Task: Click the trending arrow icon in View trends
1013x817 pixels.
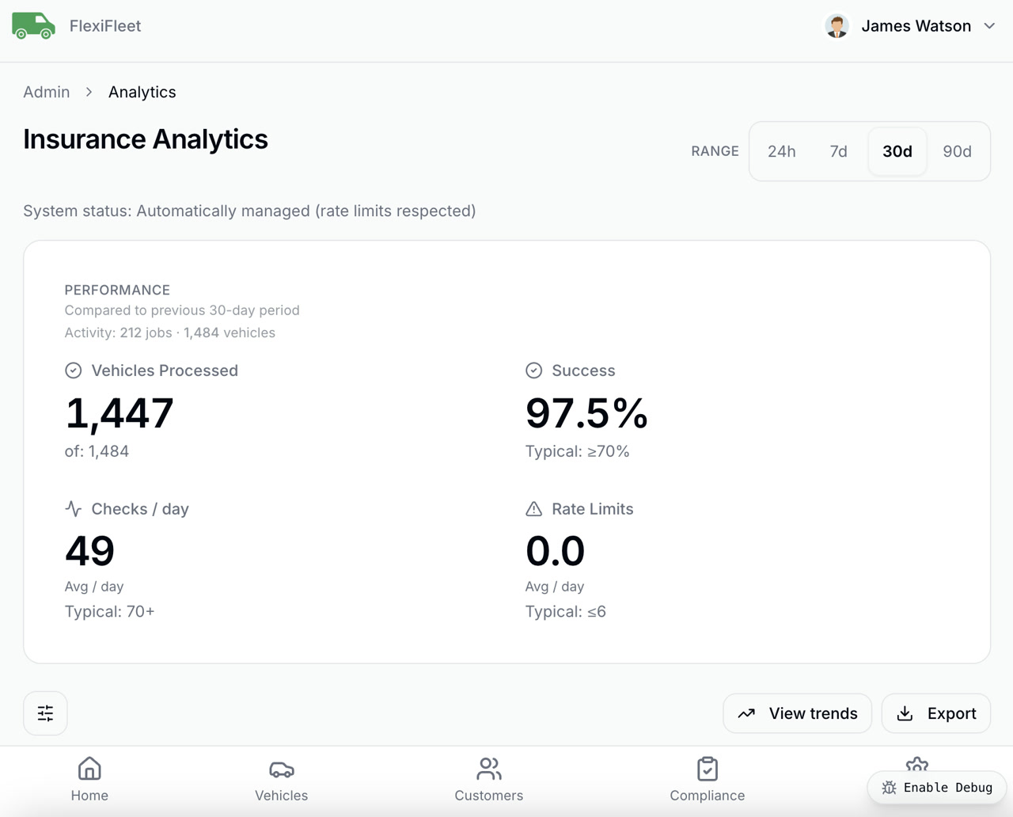Action: [746, 713]
